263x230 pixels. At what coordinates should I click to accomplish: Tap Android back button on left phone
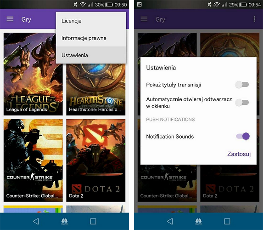36,221
